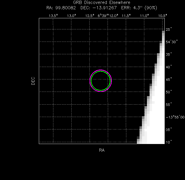This screenshot has height=180, width=185.
Task: Click the "ERR: 4.3'' (90%)" text
Action: point(139,8)
